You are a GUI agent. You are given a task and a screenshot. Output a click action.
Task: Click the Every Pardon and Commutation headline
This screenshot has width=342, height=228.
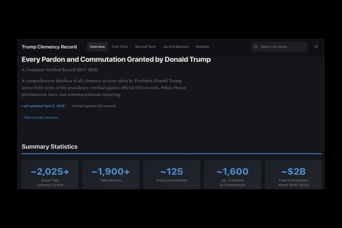tap(116, 59)
